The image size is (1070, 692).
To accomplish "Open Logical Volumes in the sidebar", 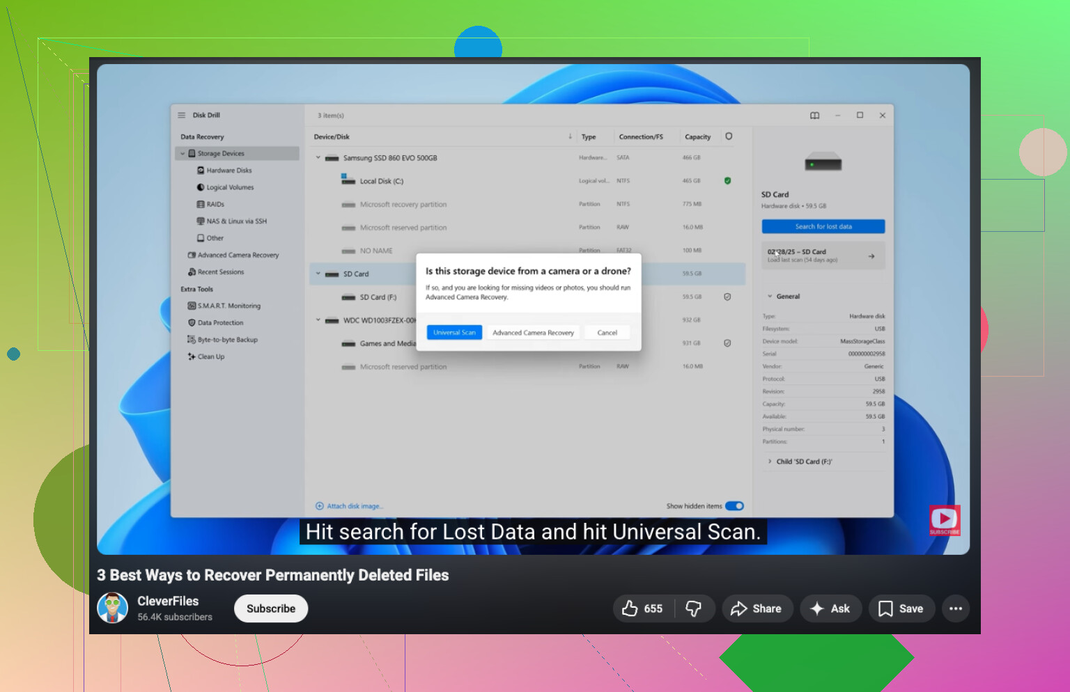I will click(230, 187).
